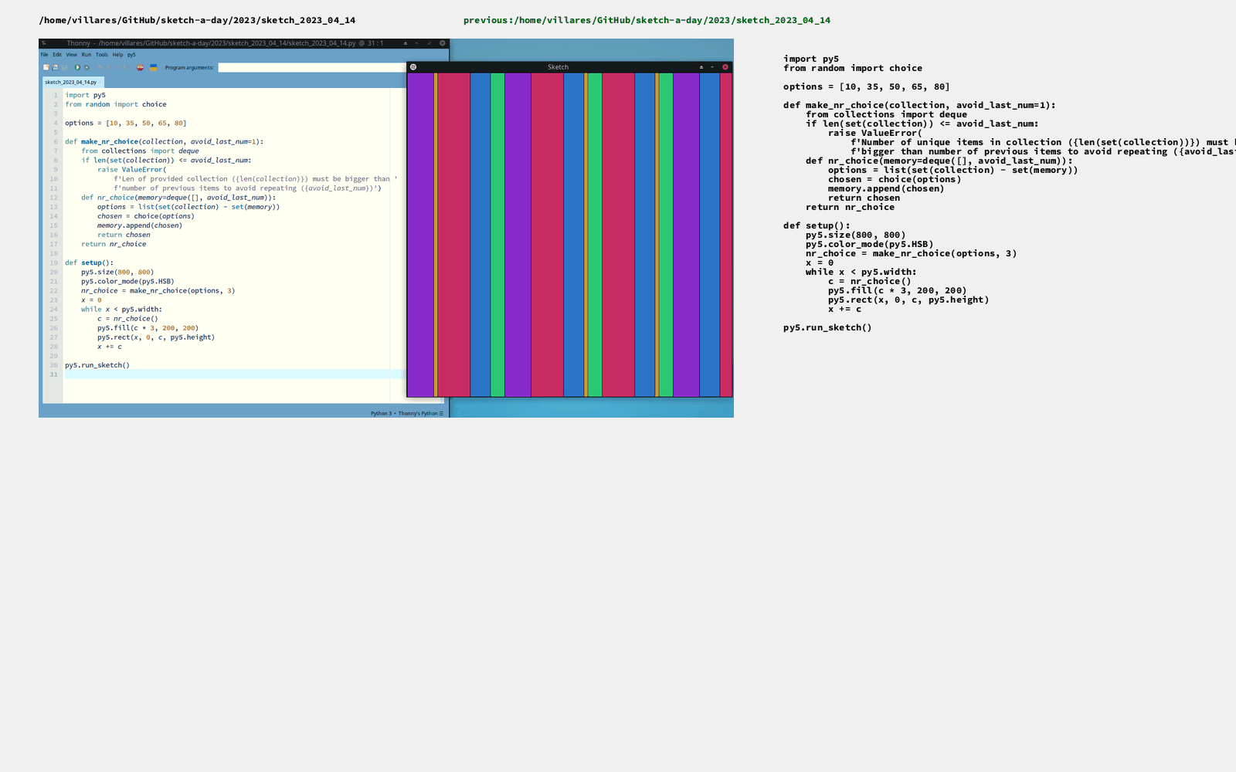Image resolution: width=1236 pixels, height=772 pixels.
Task: Click the keep-above arrow in Thonny titlebar
Action: [406, 43]
